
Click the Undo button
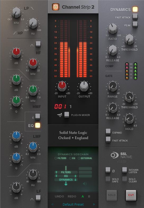click(x=59, y=196)
